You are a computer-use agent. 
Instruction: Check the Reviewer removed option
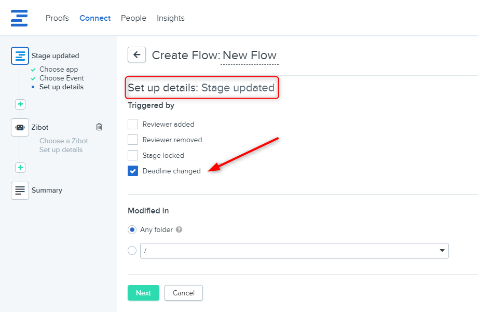[133, 140]
